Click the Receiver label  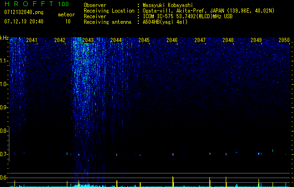click(95, 16)
